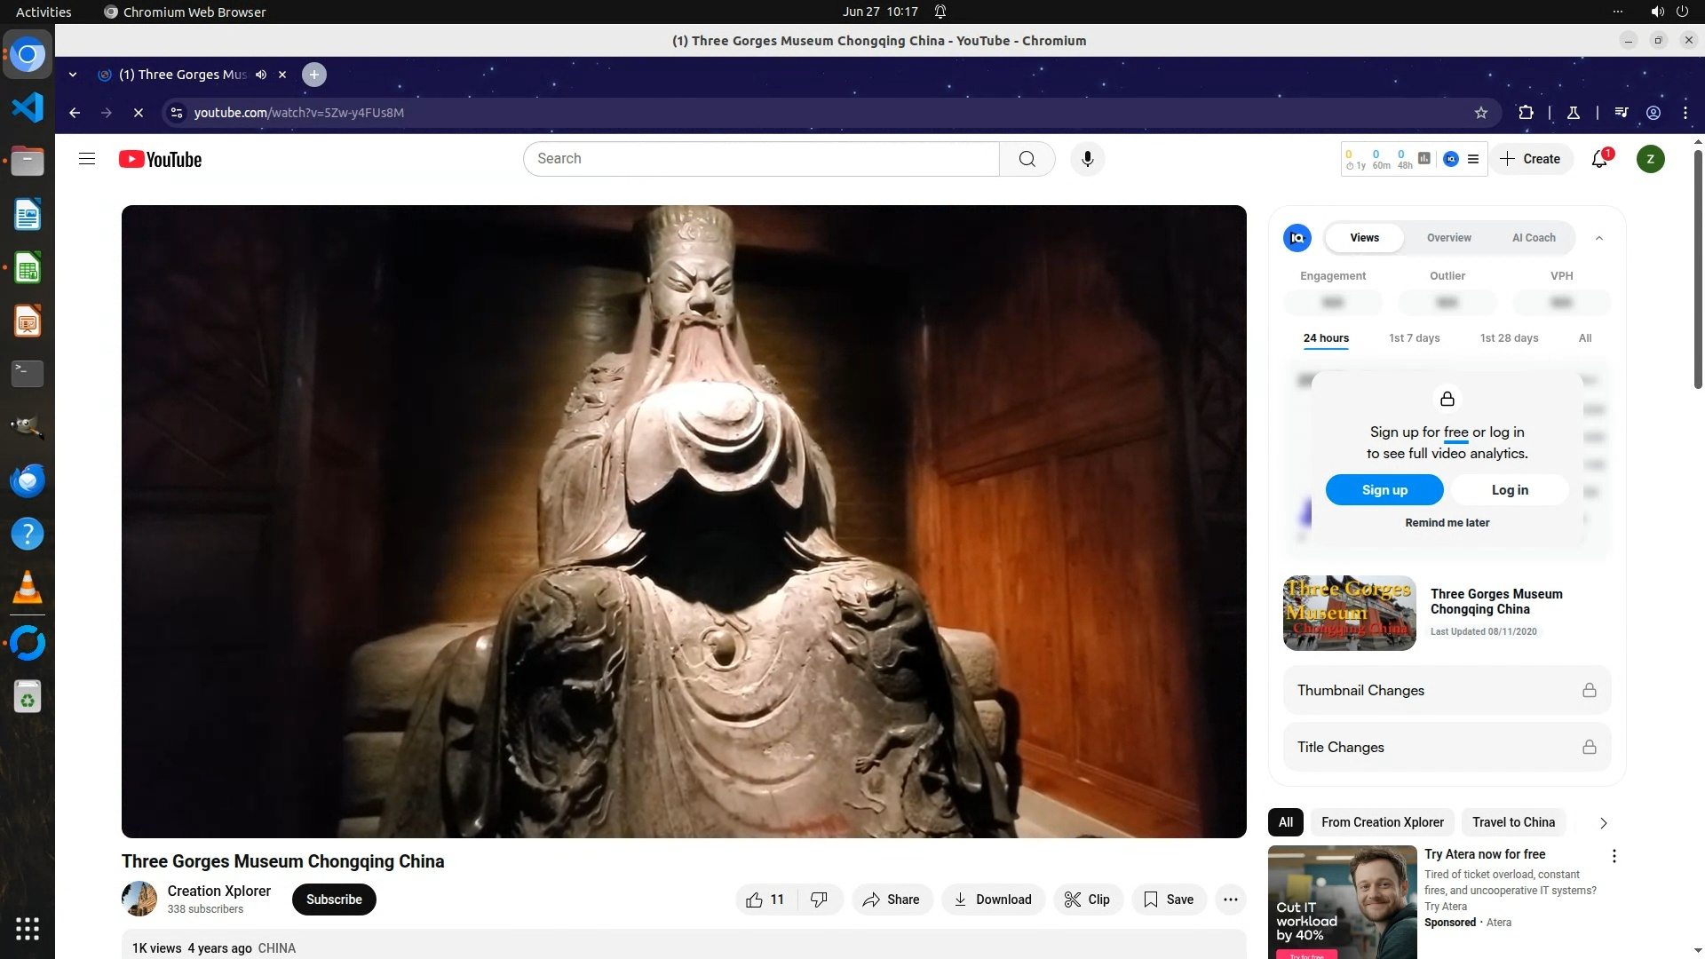Click the blue Sign up button
Image resolution: width=1705 pixels, height=959 pixels.
click(x=1384, y=490)
